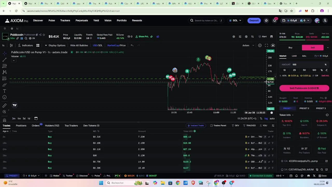
Task: Select the 50 percent amount button
Action: pos(304,70)
